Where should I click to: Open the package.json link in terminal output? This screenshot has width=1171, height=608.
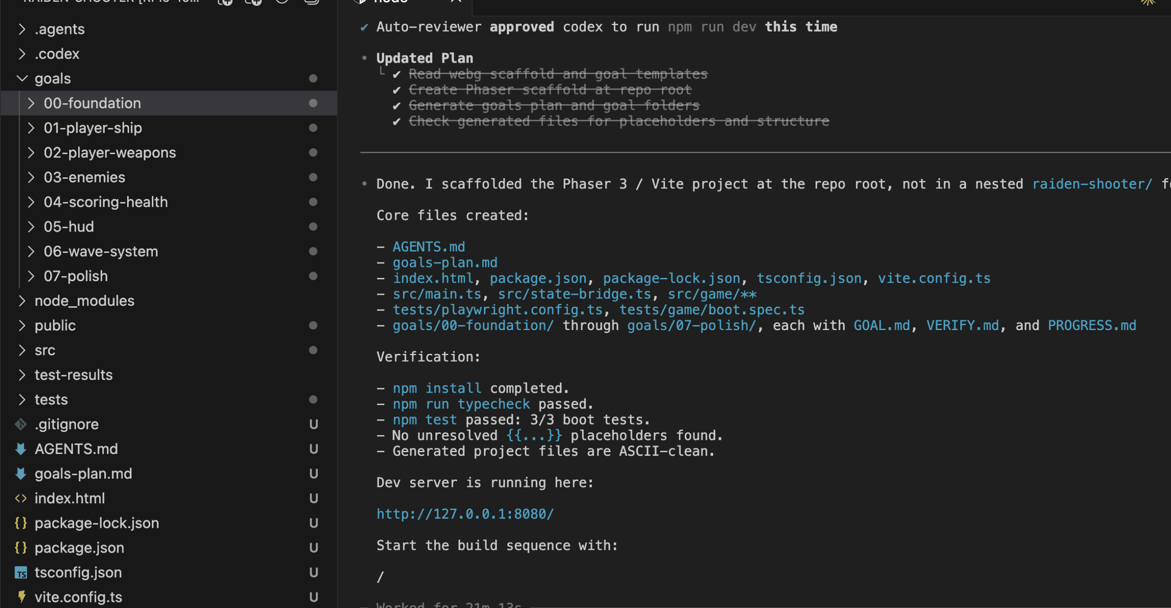coord(538,278)
